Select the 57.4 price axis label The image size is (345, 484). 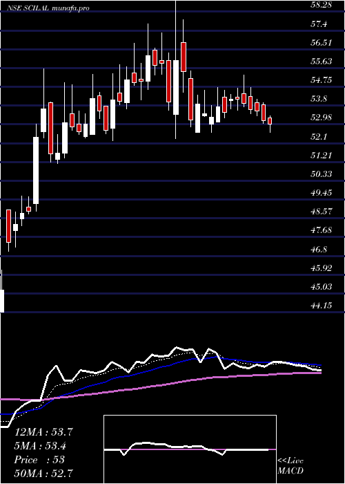[319, 24]
